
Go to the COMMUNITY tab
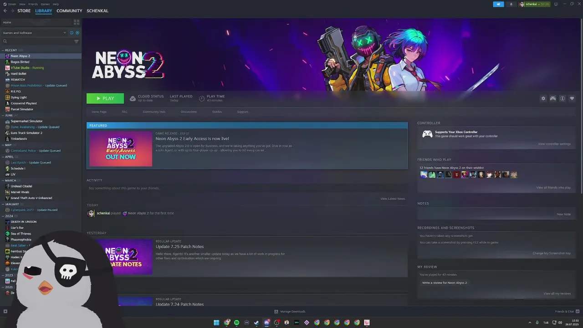pos(69,11)
